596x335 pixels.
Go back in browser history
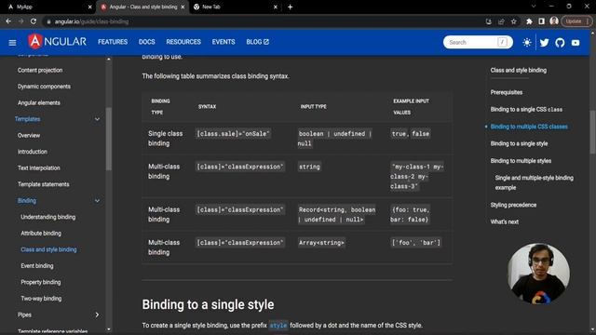[x=8, y=21]
